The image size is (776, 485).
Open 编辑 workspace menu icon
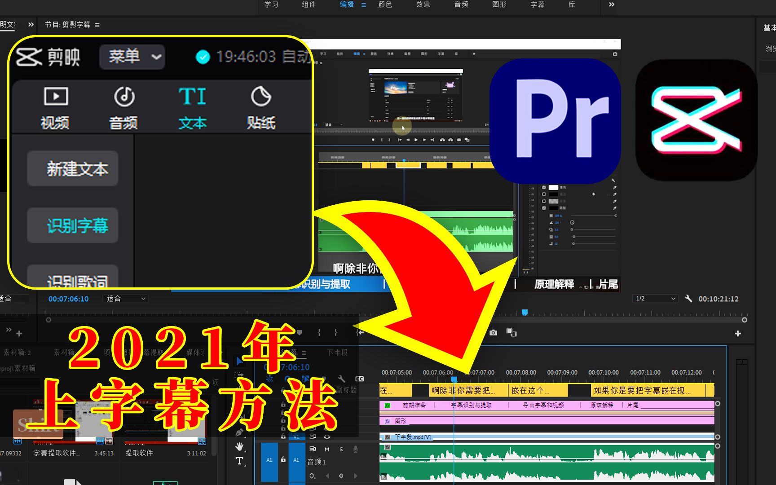(364, 5)
